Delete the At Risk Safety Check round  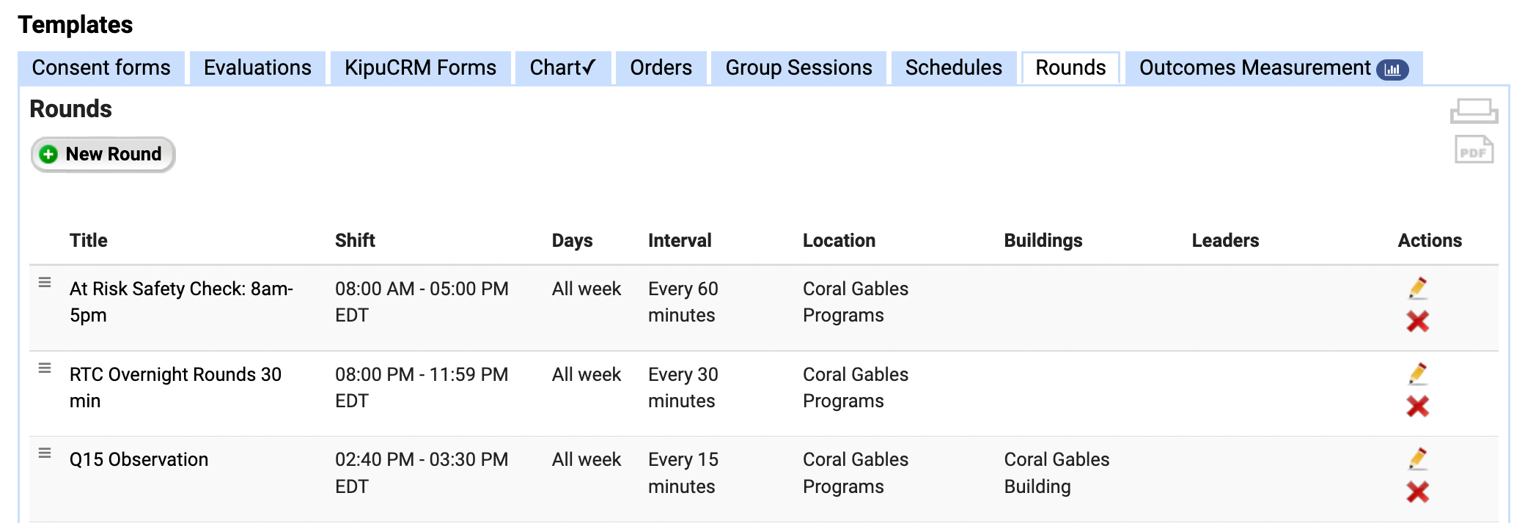point(1418,321)
